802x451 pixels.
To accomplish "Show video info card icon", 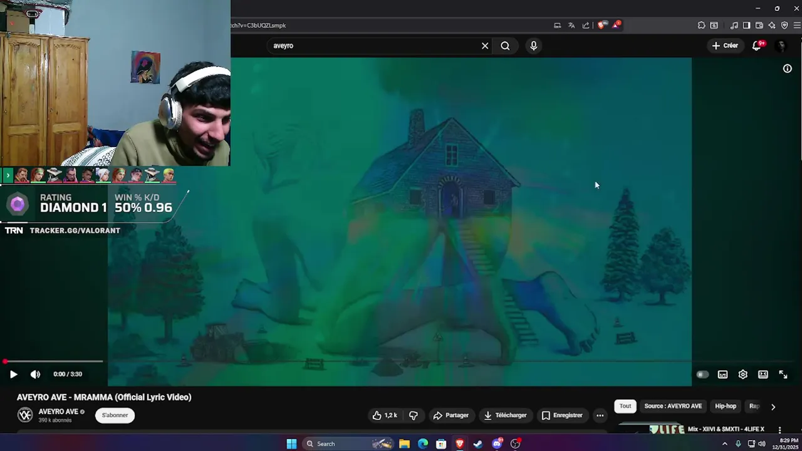I will point(788,69).
